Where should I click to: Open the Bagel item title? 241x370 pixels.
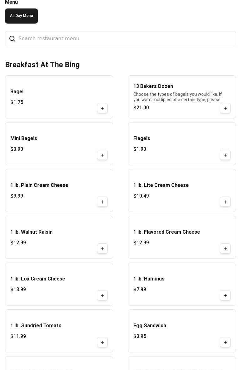17,92
